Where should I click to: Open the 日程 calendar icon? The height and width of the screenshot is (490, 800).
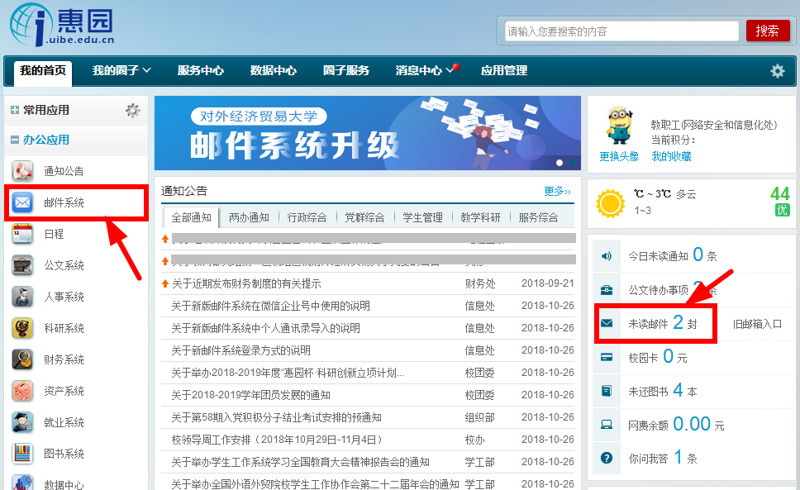(22, 234)
